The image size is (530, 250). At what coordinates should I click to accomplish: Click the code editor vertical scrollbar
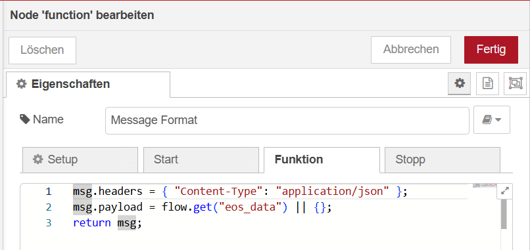point(504,214)
